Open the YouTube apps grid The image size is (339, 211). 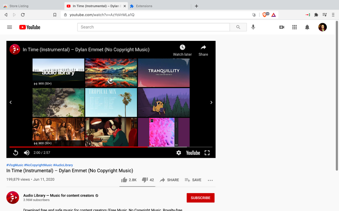294,27
